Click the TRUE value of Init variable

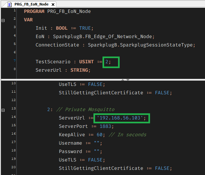(x=85, y=28)
